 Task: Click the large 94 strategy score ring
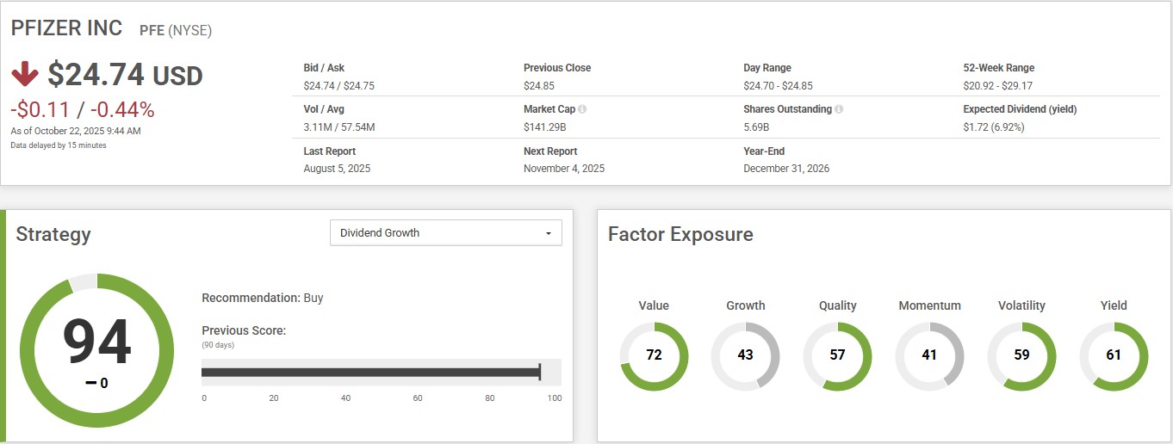click(x=96, y=350)
